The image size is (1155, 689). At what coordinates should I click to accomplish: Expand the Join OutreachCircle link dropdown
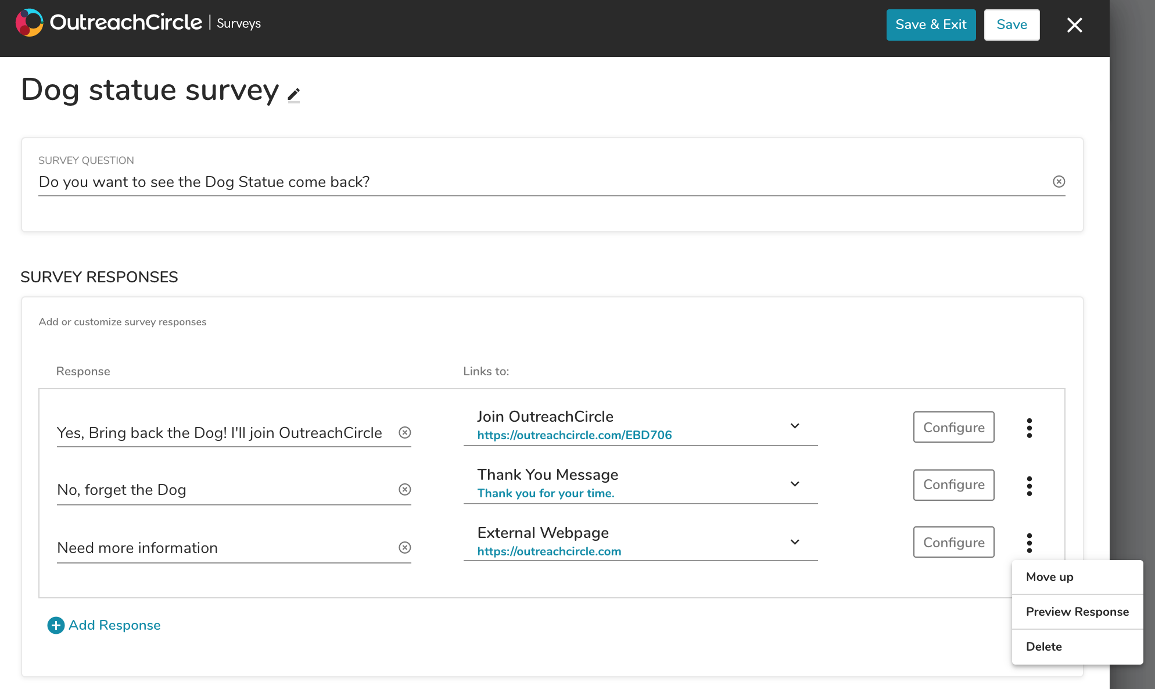[795, 426]
